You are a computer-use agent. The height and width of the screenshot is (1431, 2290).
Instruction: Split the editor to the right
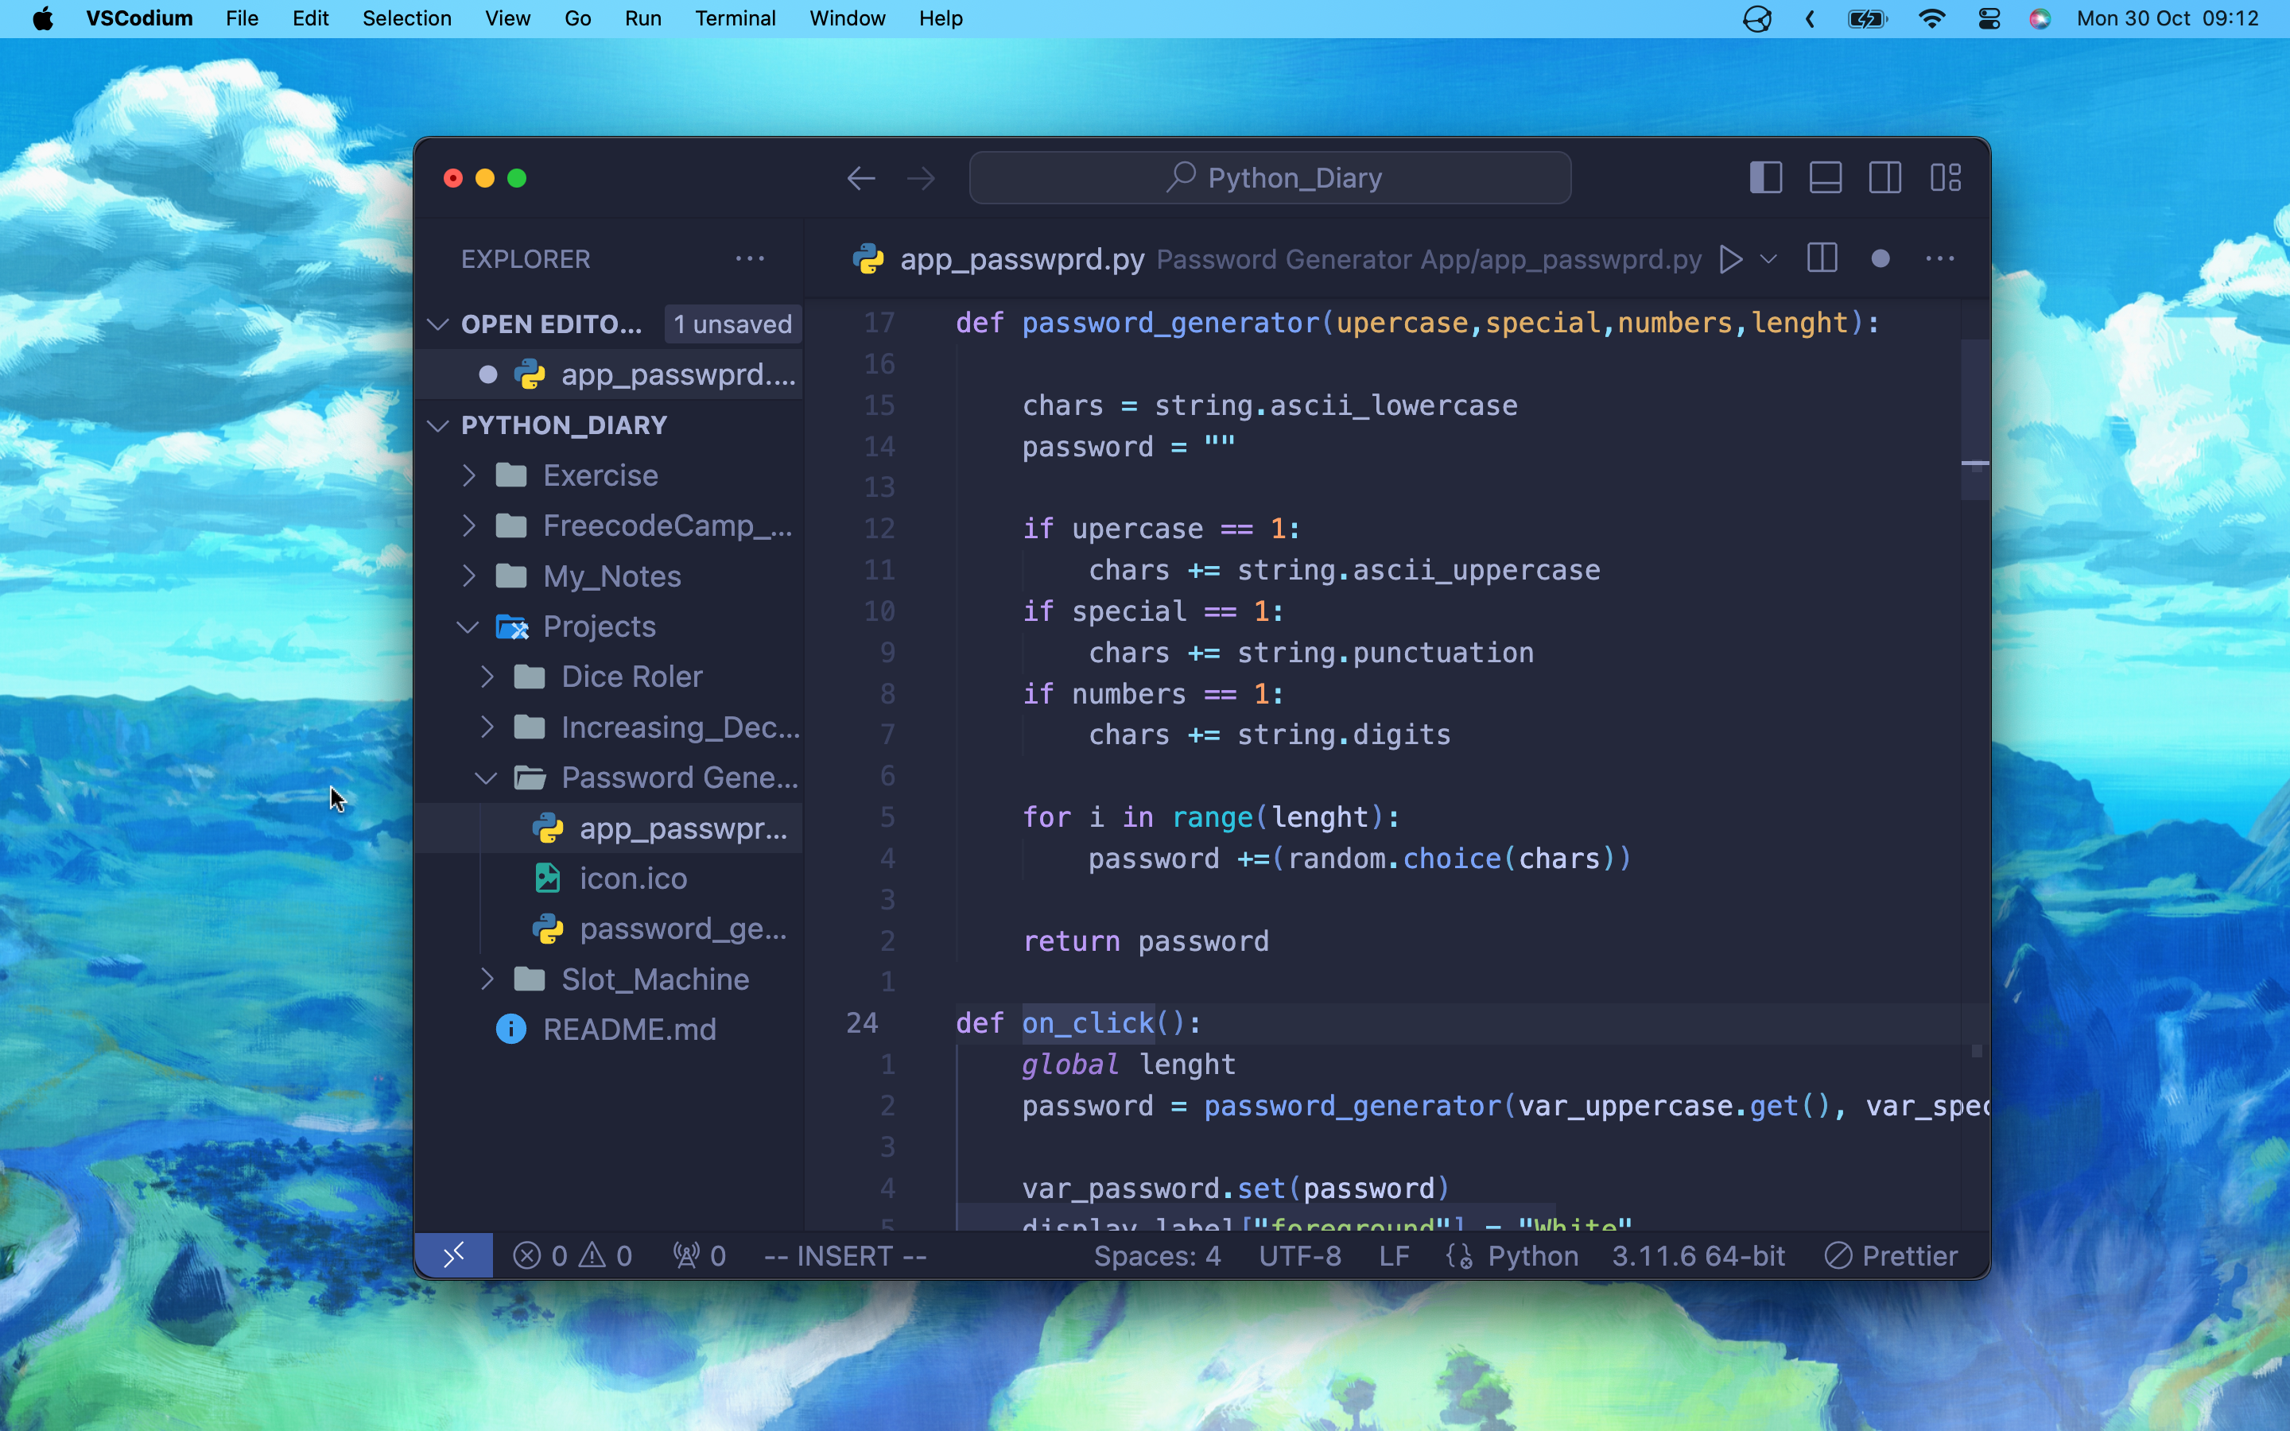click(1822, 258)
